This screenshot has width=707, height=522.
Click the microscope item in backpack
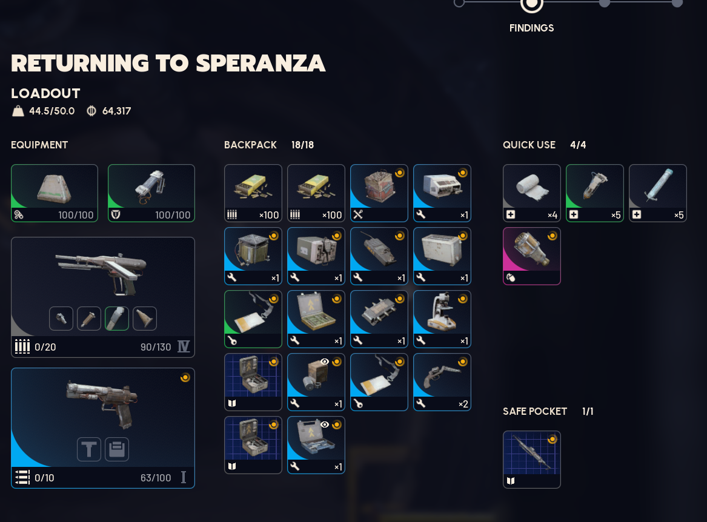pos(442,319)
